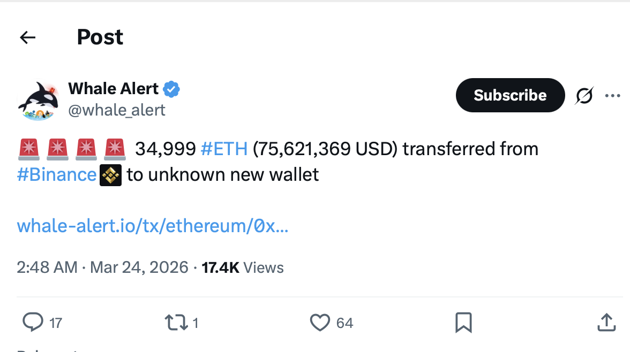Expand post options via three dots
The image size is (630, 352).
click(612, 95)
